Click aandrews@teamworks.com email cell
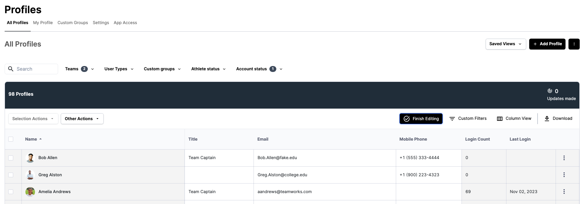This screenshot has width=583, height=204. pos(325,192)
